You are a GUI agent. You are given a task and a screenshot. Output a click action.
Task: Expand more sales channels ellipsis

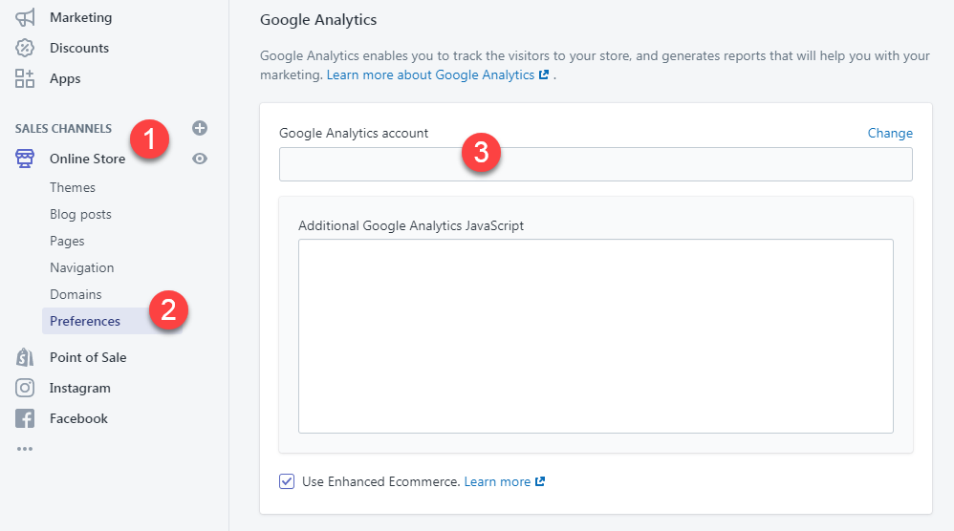pyautogui.click(x=24, y=449)
